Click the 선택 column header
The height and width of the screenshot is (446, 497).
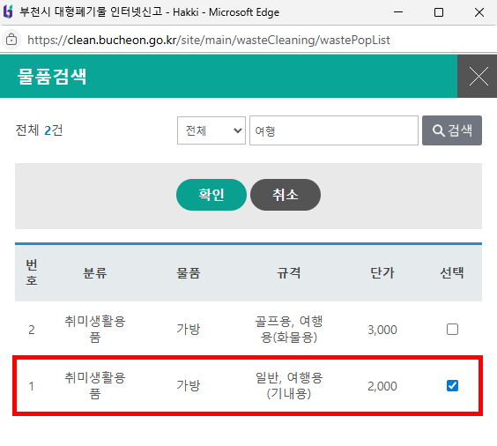(x=452, y=272)
